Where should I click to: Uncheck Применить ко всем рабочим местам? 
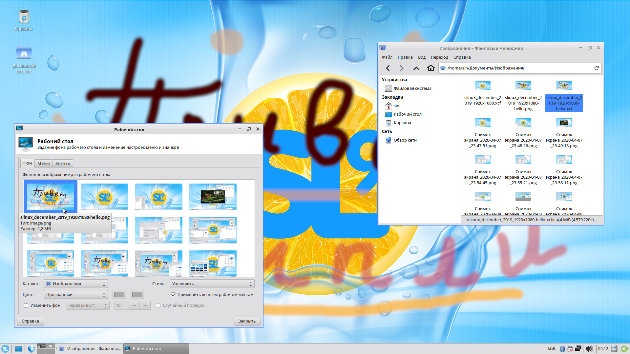(x=173, y=295)
